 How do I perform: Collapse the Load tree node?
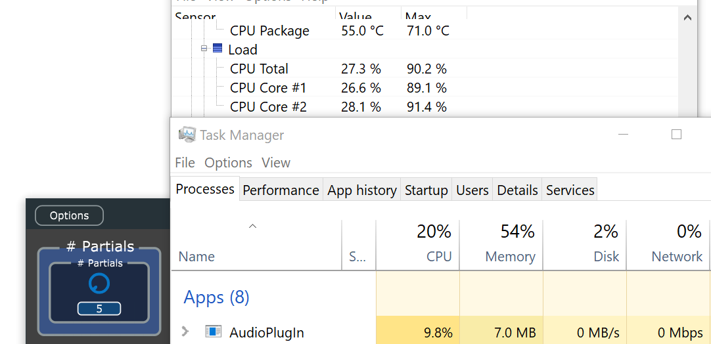[x=204, y=49]
